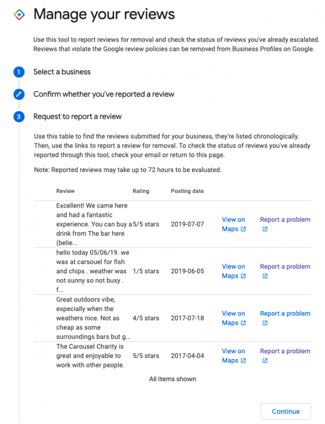Report a problem on the fish and chips review
This screenshot has width=325, height=424.
click(x=285, y=266)
